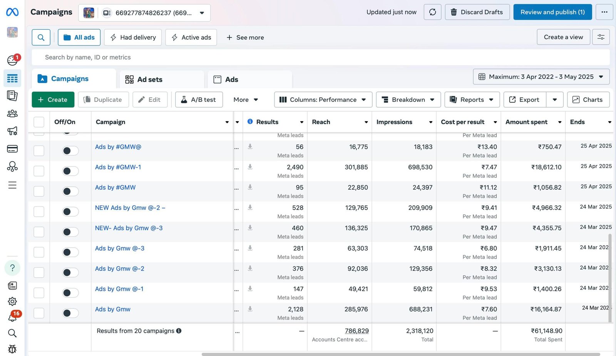This screenshot has width=616, height=356.
Task: Toggle on the Ads by Gmw @-1 campaign
Action: click(x=70, y=293)
